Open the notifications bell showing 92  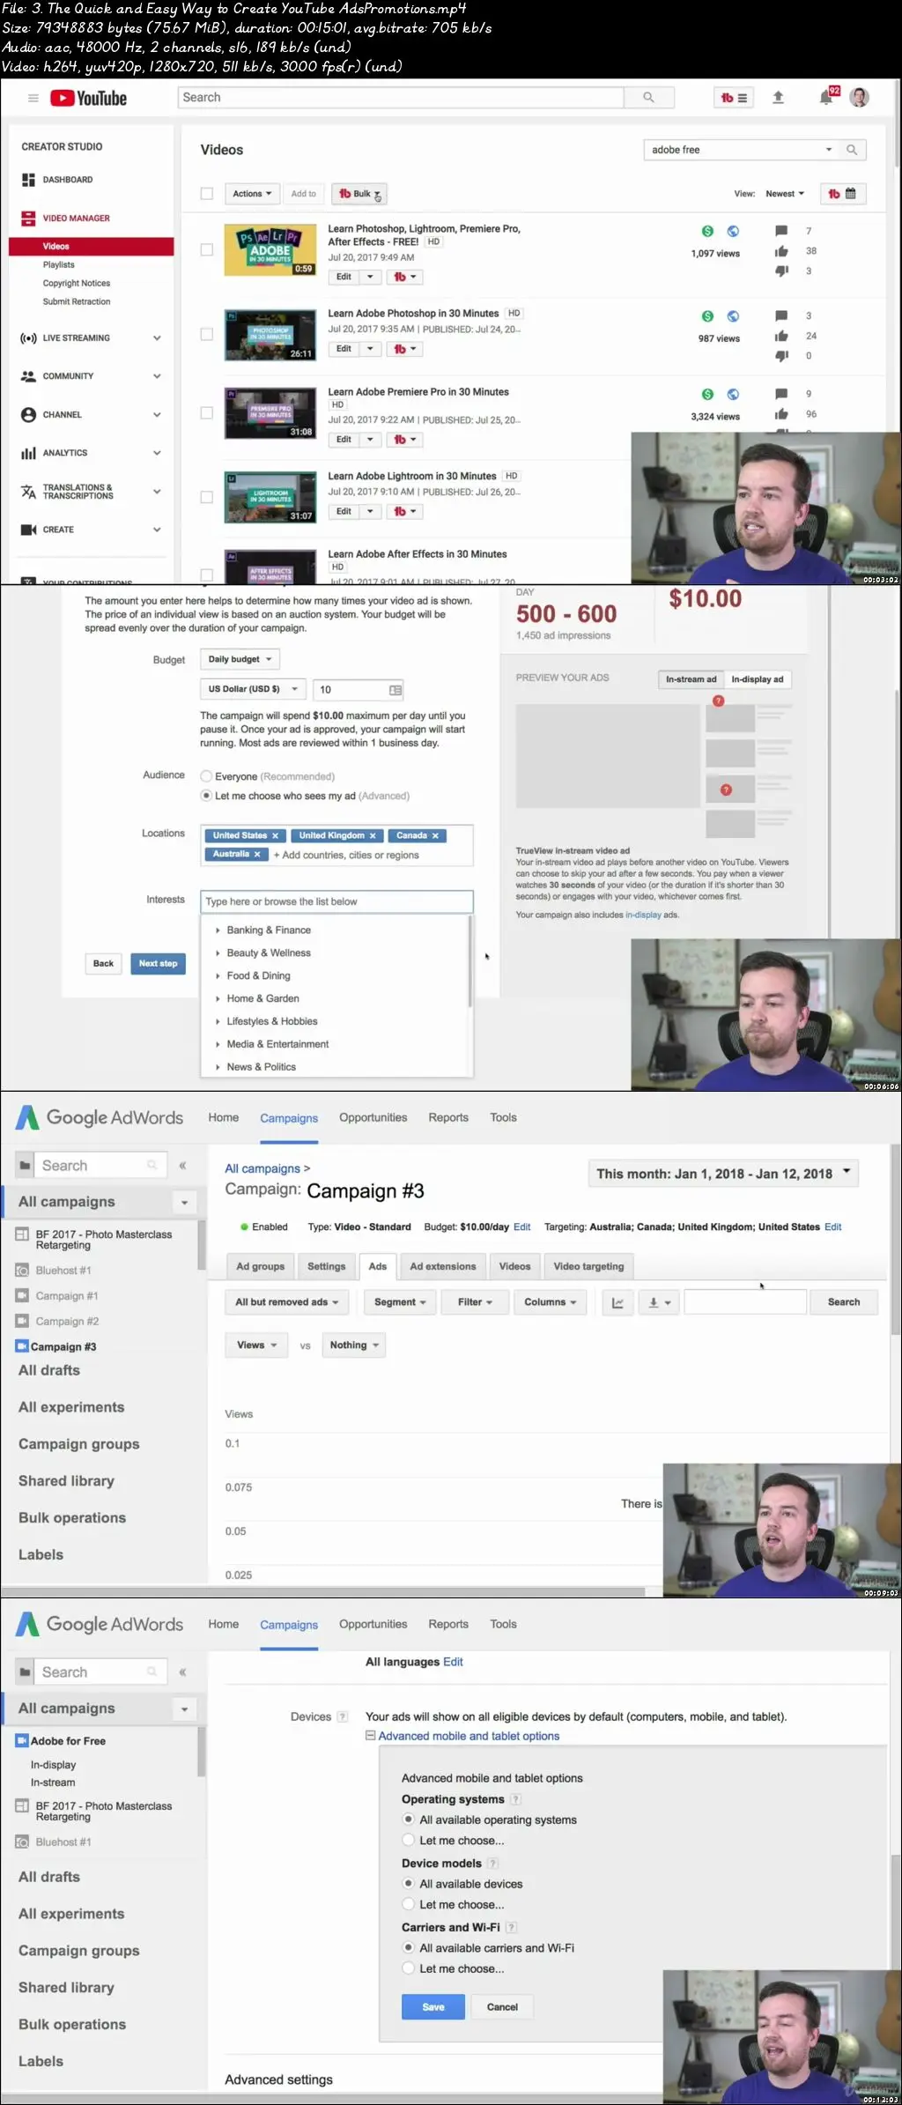coord(826,97)
